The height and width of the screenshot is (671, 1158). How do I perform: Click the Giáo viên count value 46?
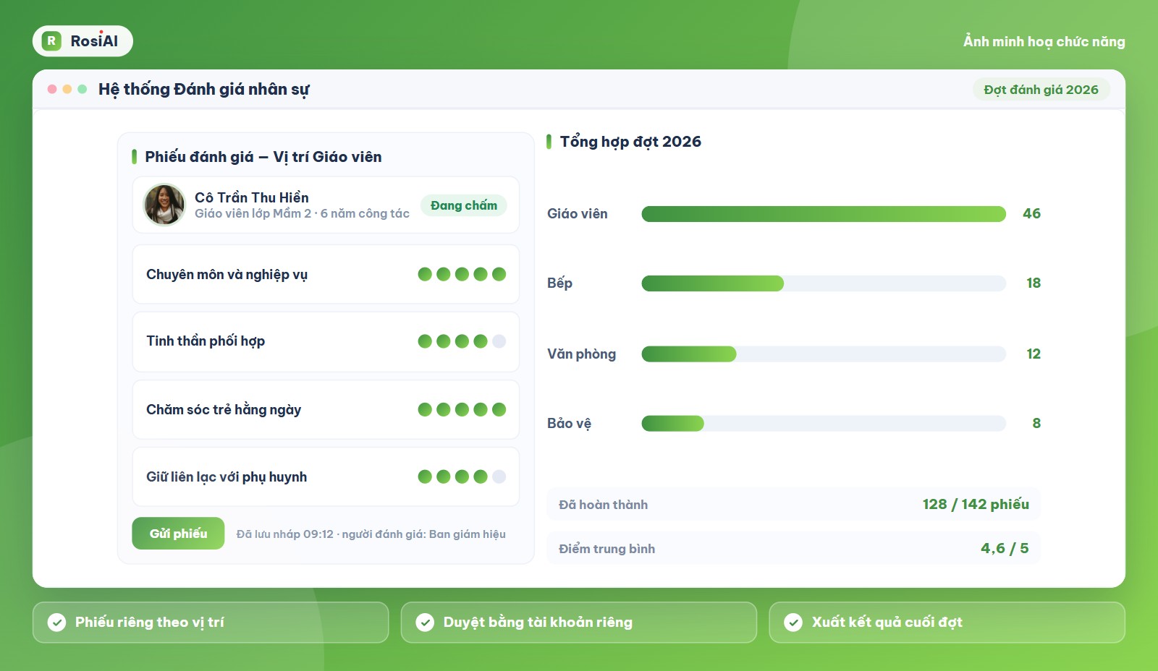(x=1031, y=214)
